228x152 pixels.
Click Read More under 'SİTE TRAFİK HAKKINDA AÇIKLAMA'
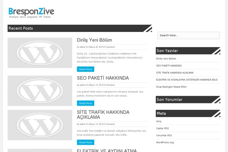[x=85, y=142]
